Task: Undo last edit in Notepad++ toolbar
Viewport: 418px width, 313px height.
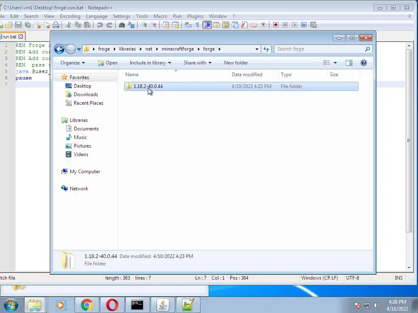Action: [x=100, y=25]
